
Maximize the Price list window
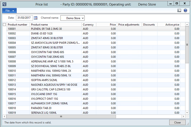click(x=177, y=4)
